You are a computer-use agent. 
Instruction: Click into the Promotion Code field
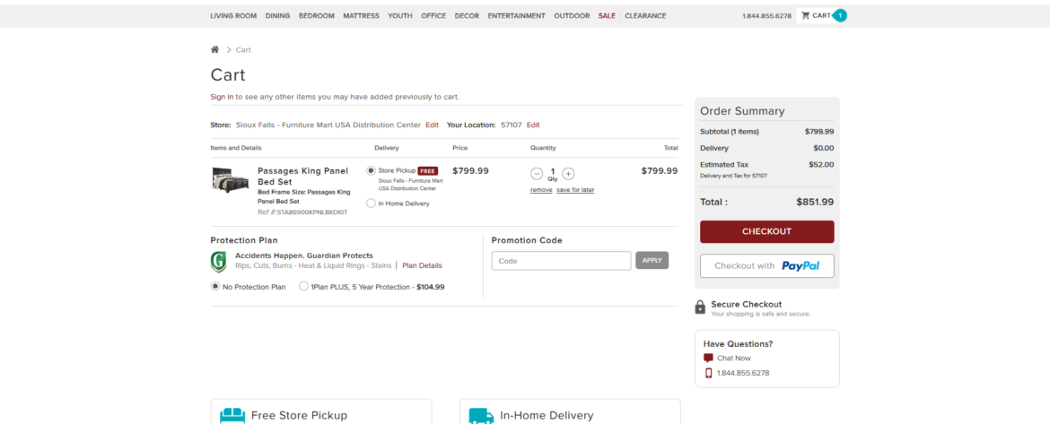(x=561, y=261)
